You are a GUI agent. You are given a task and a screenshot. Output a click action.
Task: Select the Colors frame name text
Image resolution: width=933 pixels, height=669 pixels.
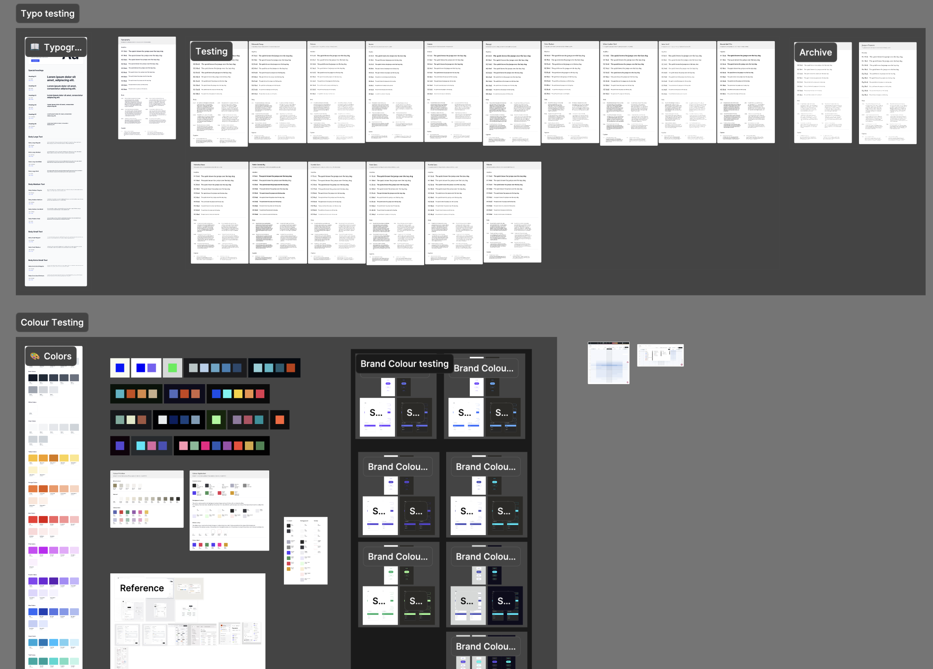[x=58, y=356]
